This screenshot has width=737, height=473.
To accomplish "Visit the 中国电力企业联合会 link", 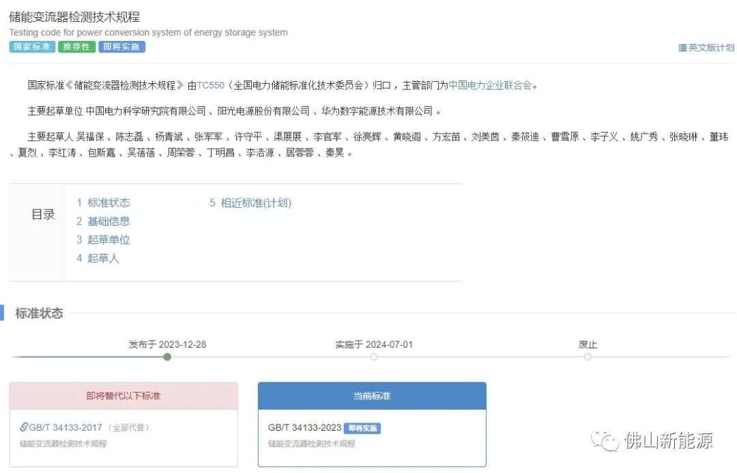I will pyautogui.click(x=489, y=85).
